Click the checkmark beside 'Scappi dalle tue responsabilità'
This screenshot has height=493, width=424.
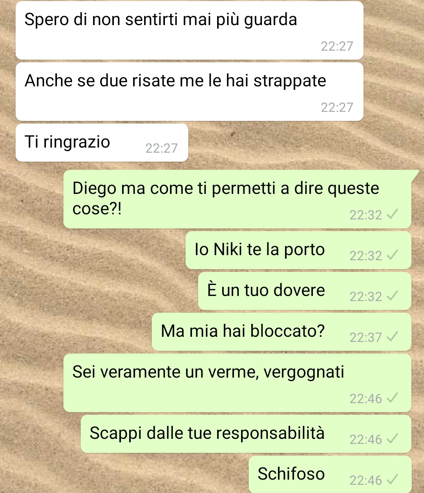coord(392,438)
